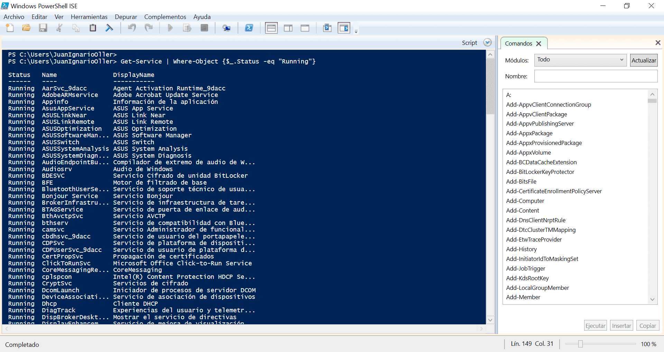Maximize script pane layout icon
This screenshot has height=352, width=664.
[305, 28]
